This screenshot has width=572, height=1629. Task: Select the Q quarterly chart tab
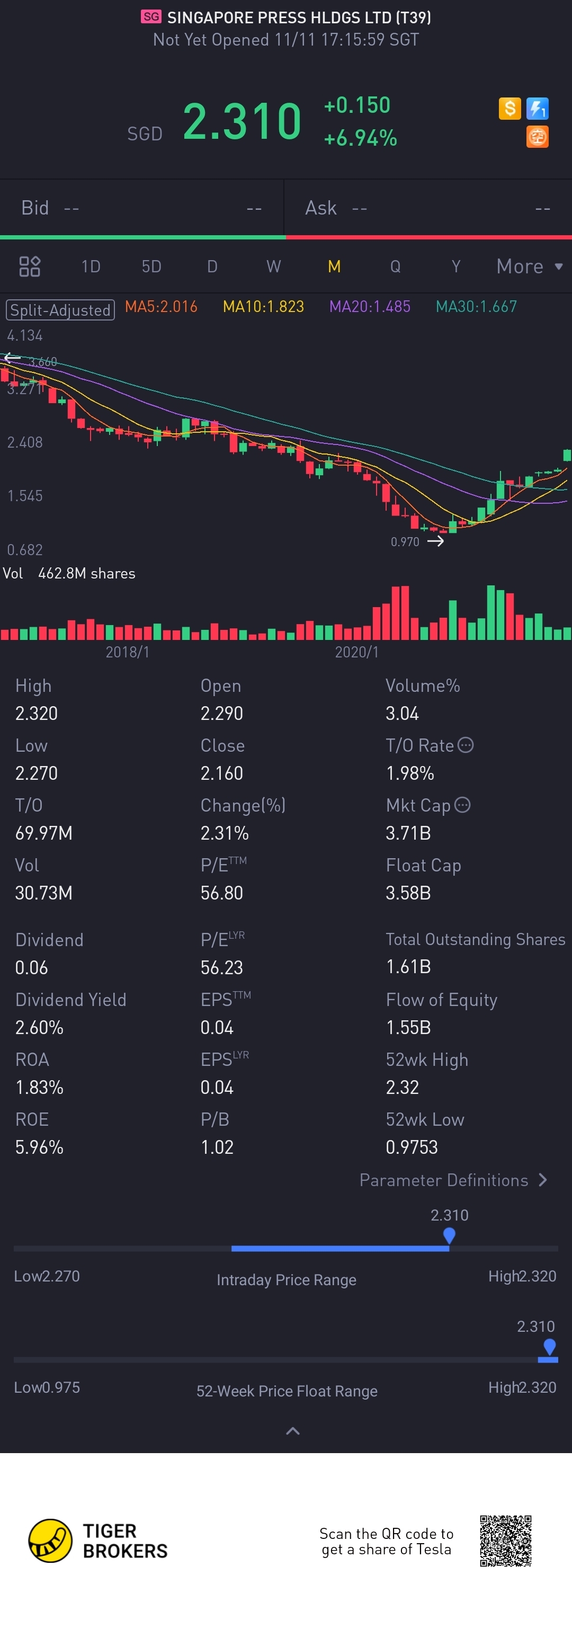coord(395,266)
